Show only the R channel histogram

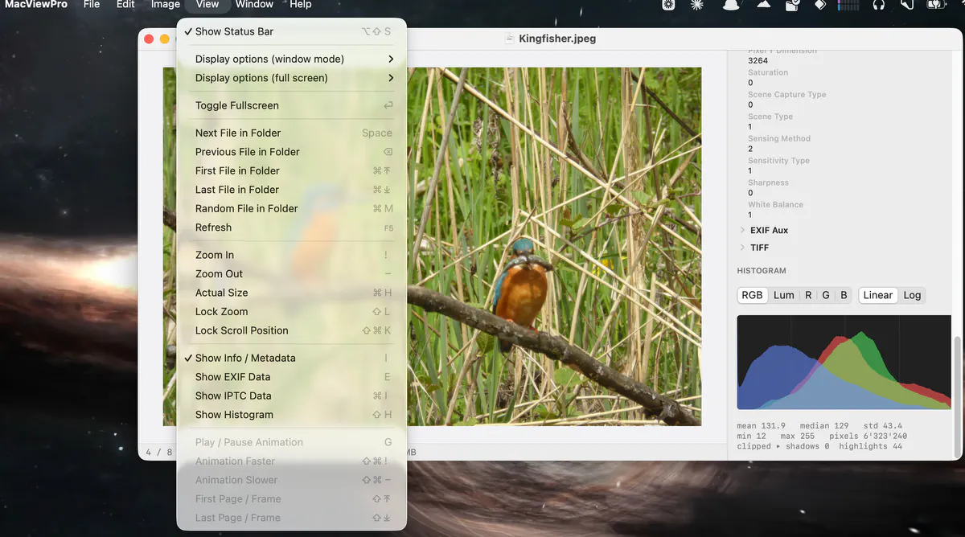808,295
